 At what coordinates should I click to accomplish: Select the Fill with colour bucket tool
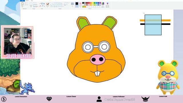click(42, 4)
